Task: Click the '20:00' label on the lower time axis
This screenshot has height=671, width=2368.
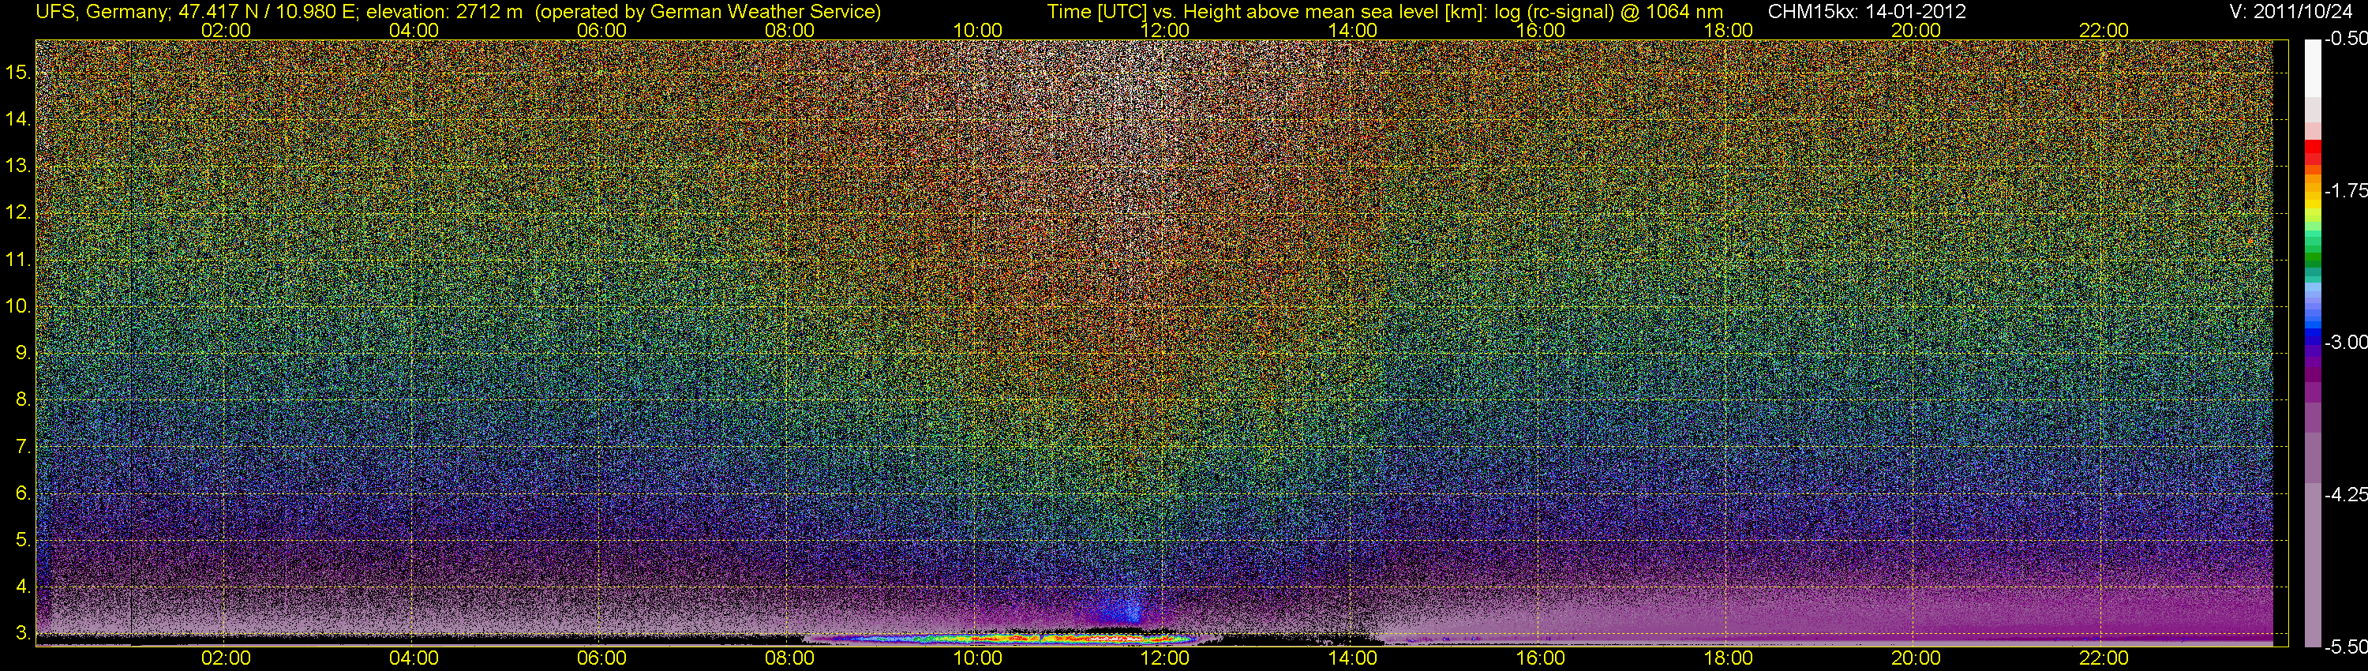Action: [1916, 658]
